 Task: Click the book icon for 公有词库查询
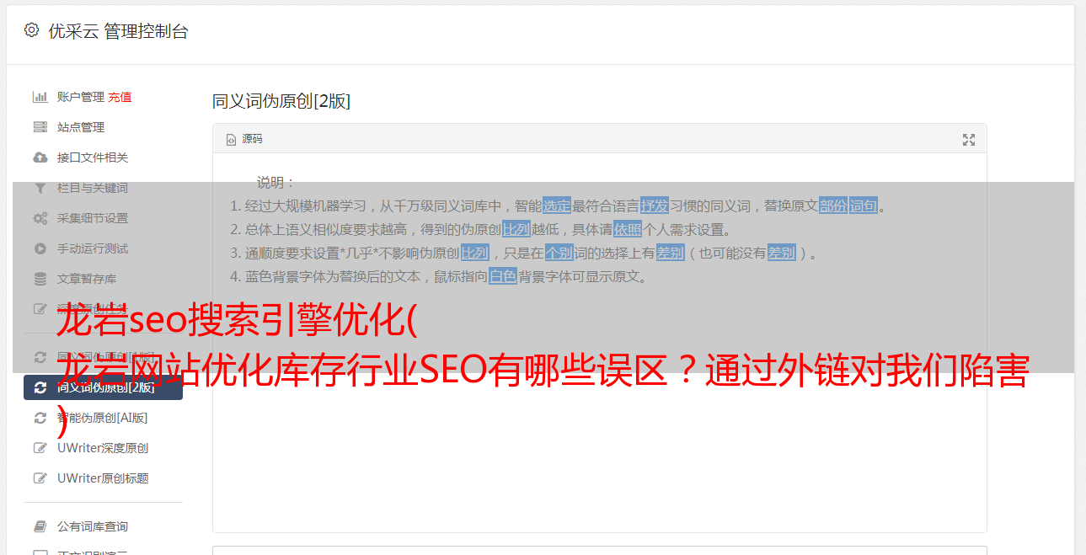point(40,526)
